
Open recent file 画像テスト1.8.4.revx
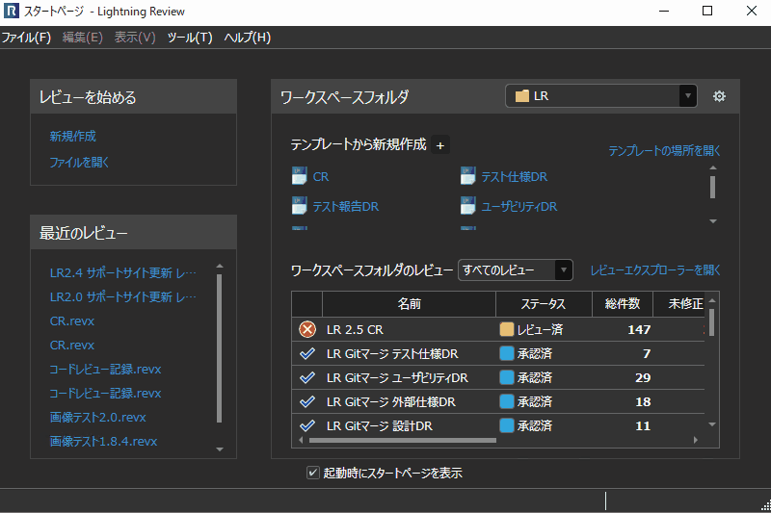coord(103,442)
